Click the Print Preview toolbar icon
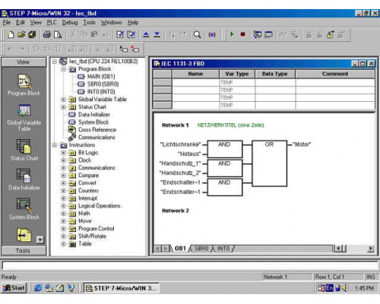Viewport: 380px width, 304px height. point(58,34)
